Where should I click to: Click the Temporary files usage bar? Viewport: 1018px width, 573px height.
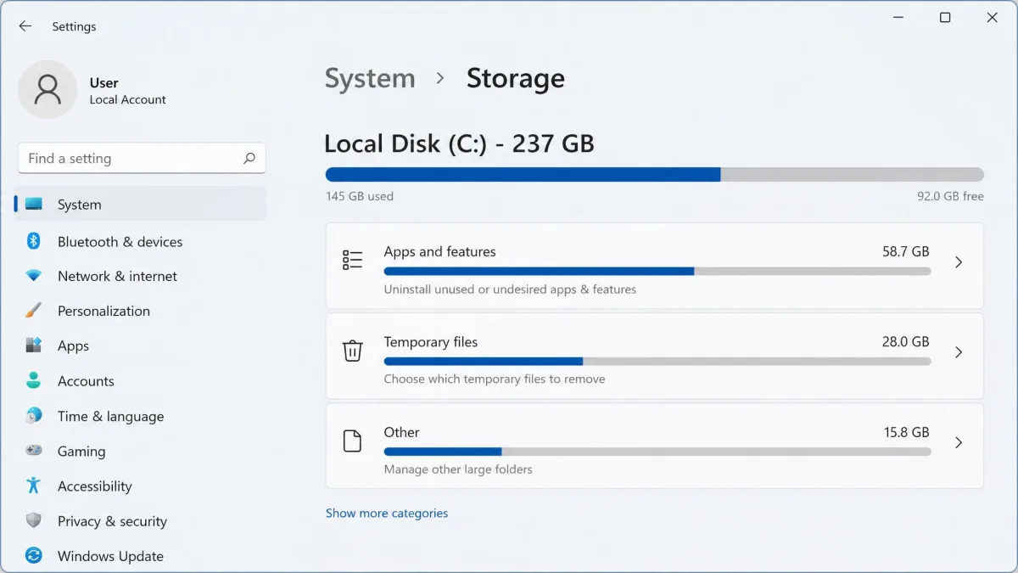657,361
